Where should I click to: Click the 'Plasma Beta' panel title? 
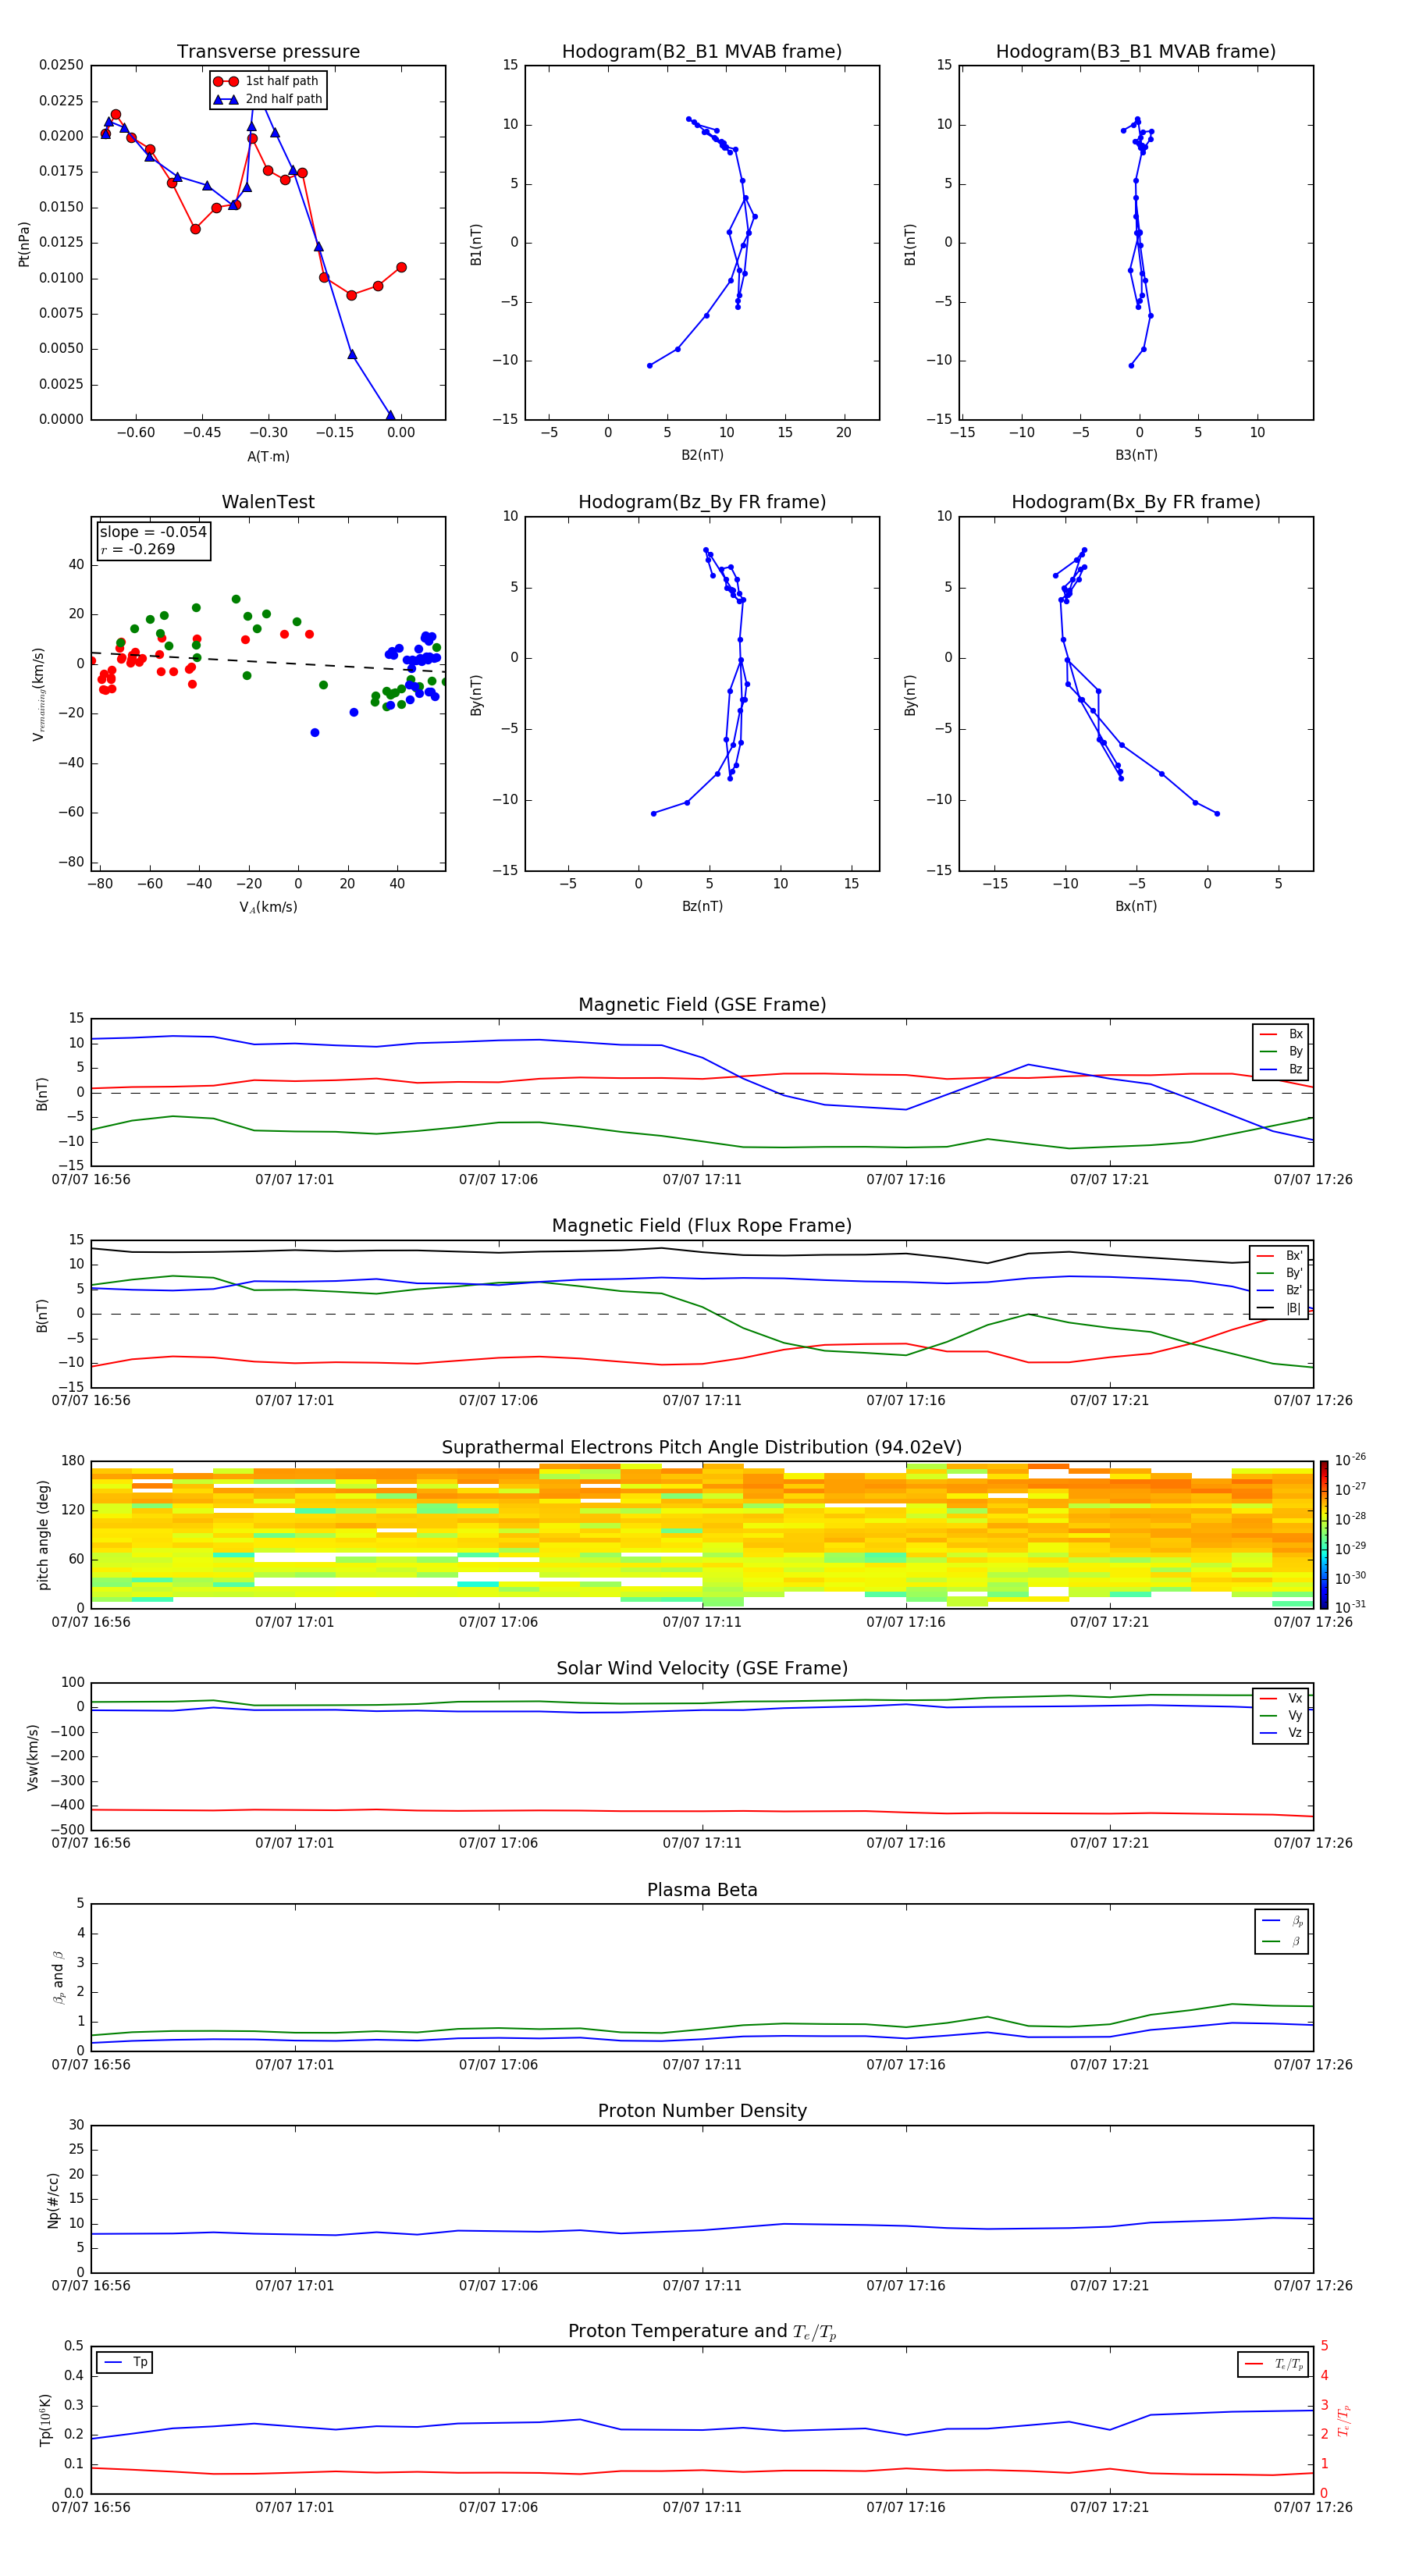[x=702, y=1891]
